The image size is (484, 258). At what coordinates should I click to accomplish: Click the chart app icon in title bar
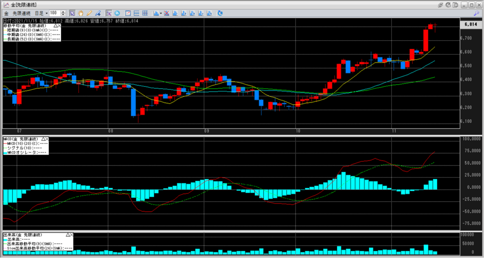click(x=6, y=5)
